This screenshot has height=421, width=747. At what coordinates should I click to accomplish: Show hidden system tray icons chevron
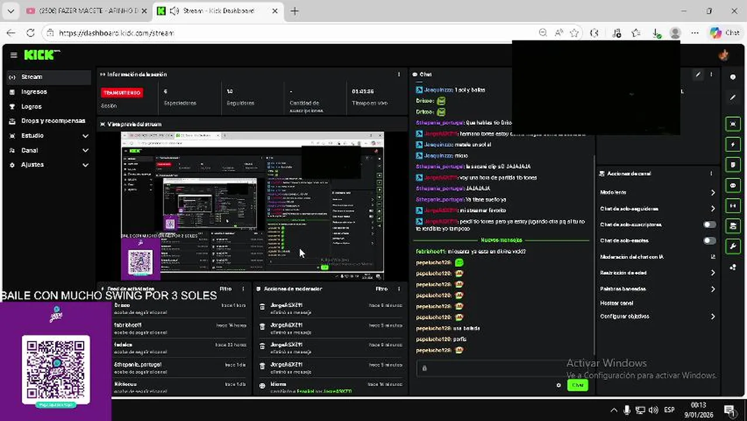[614, 410]
